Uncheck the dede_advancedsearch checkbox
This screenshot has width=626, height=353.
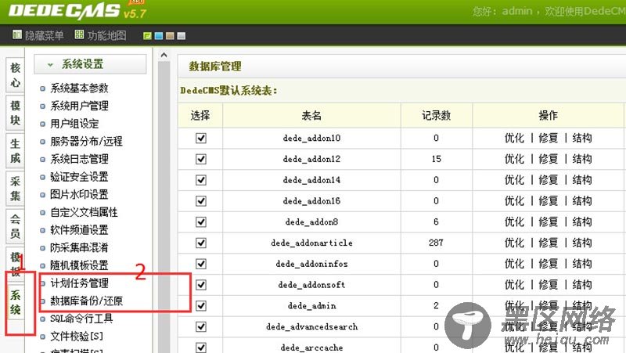coord(201,326)
